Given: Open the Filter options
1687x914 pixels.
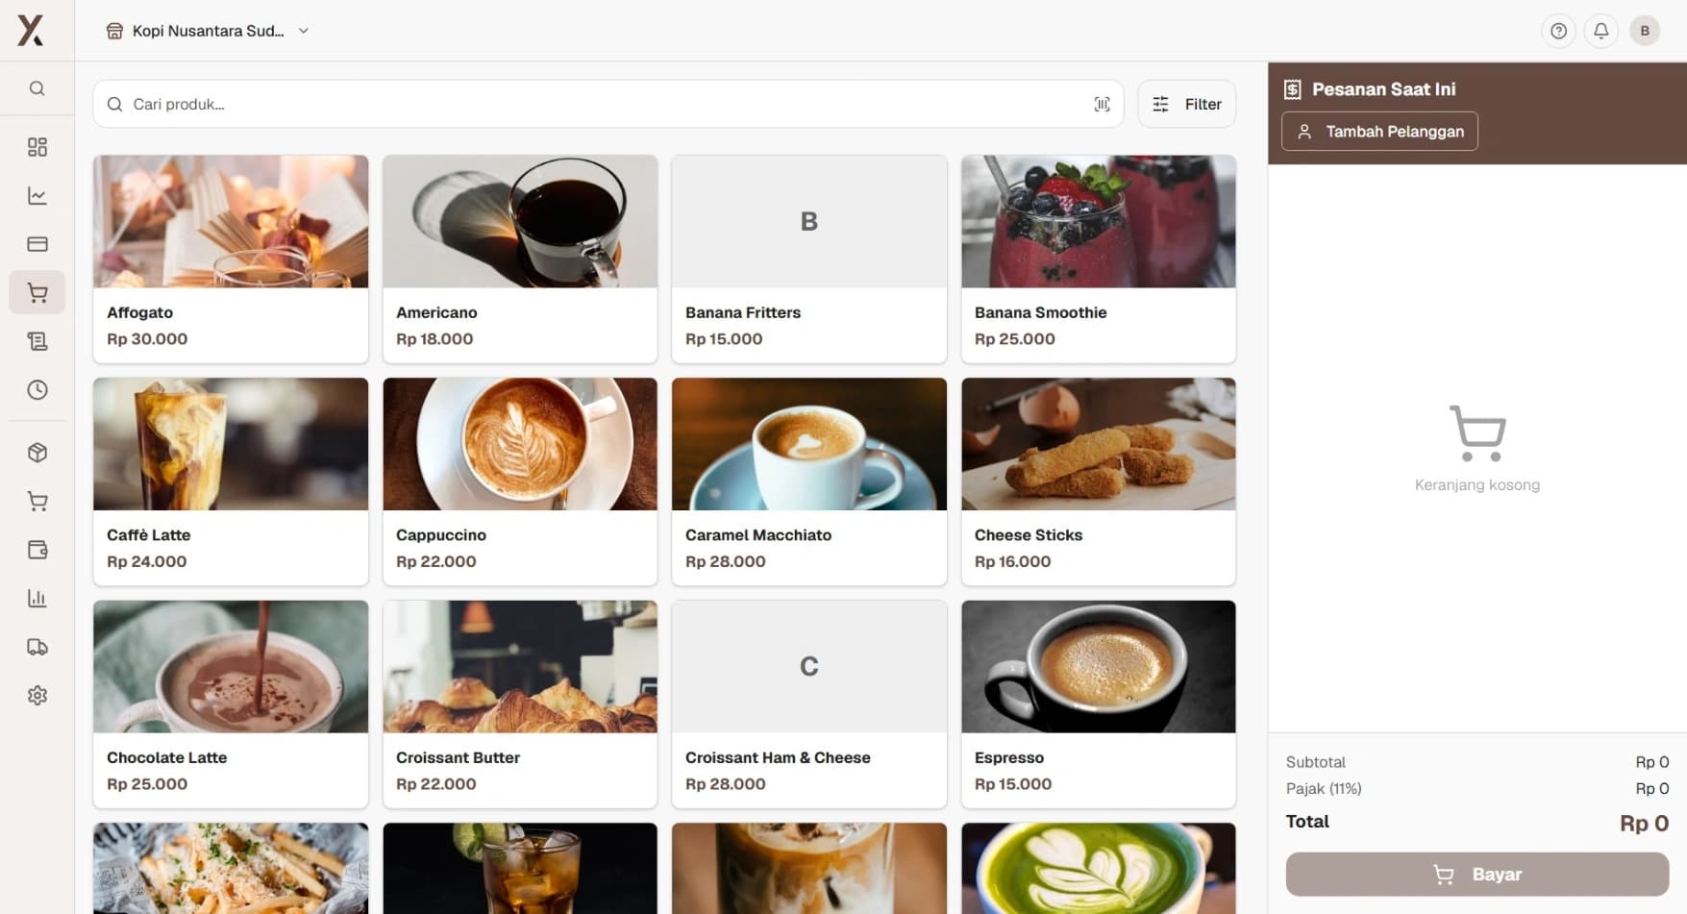Looking at the screenshot, I should 1186,104.
